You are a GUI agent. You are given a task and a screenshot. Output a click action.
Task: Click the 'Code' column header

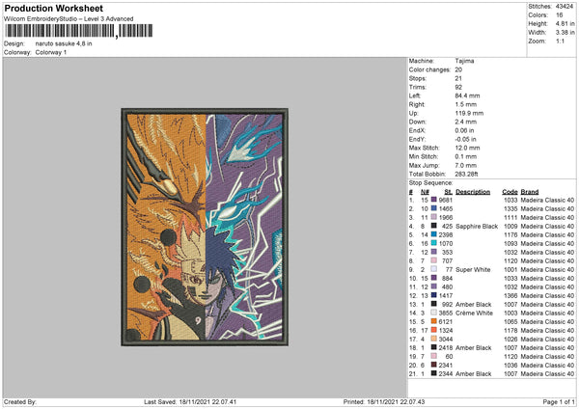[x=510, y=192]
